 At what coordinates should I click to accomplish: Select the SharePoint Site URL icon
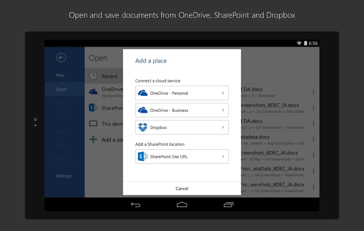(x=143, y=156)
